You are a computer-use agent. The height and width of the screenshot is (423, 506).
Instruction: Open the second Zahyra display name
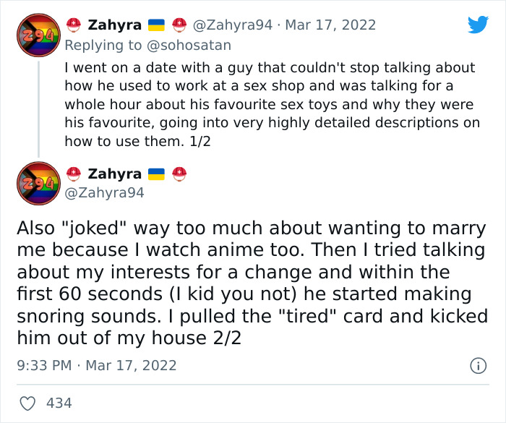(x=114, y=174)
